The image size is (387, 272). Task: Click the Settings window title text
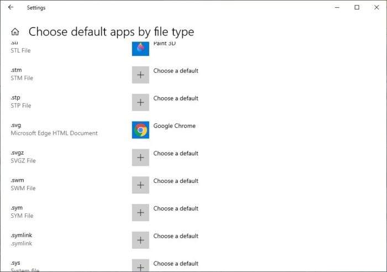(36, 8)
